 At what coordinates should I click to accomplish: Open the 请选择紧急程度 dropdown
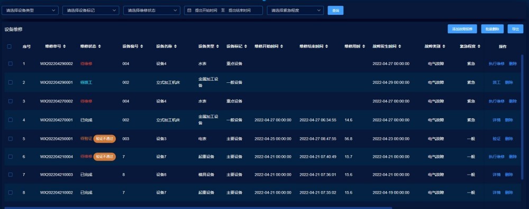[295, 11]
